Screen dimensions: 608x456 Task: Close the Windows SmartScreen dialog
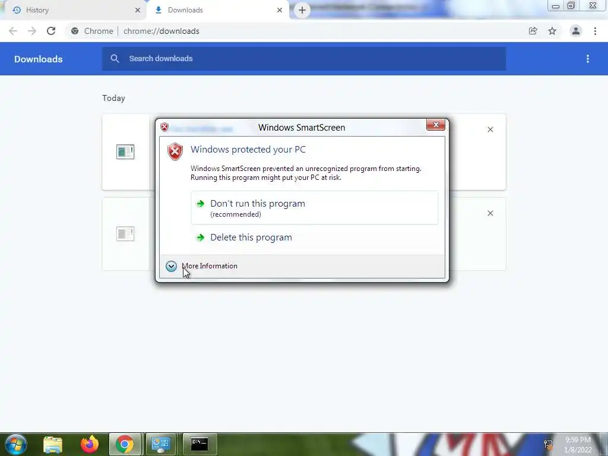(435, 125)
